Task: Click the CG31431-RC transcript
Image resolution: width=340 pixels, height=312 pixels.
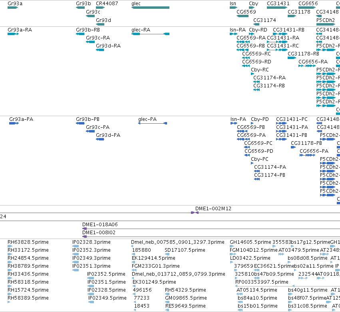Action: (277, 50)
